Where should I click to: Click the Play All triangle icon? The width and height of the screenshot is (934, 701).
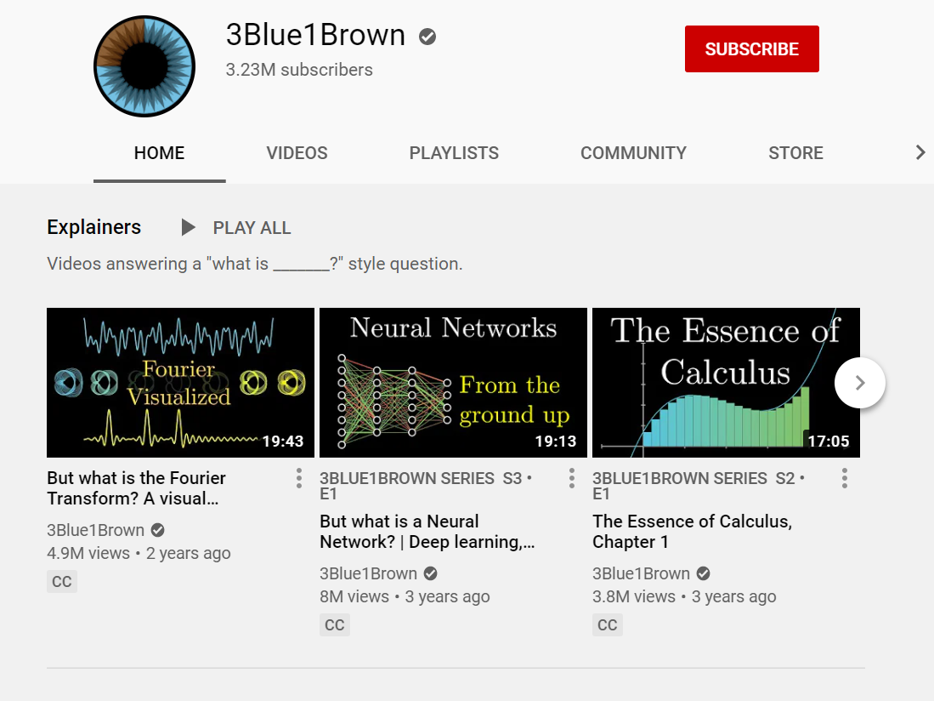[188, 227]
